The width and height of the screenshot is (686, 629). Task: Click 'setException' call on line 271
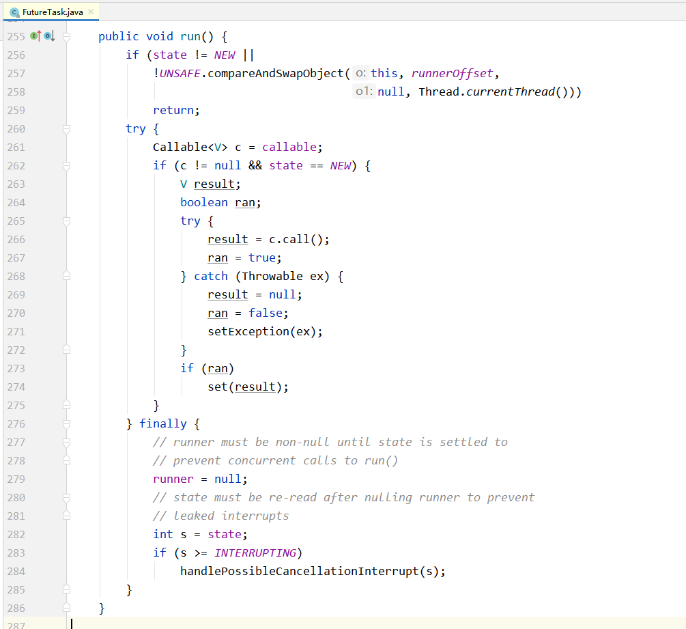(x=248, y=331)
